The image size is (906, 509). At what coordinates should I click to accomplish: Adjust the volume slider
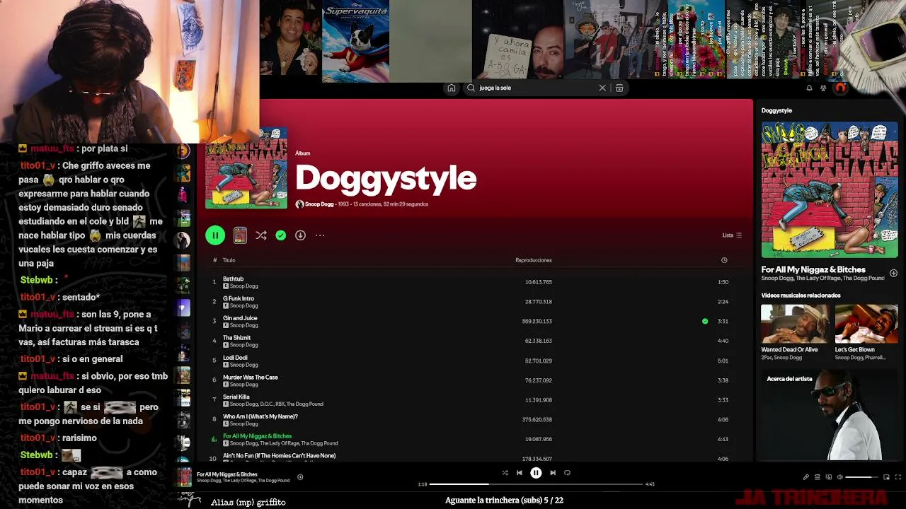coord(863,477)
